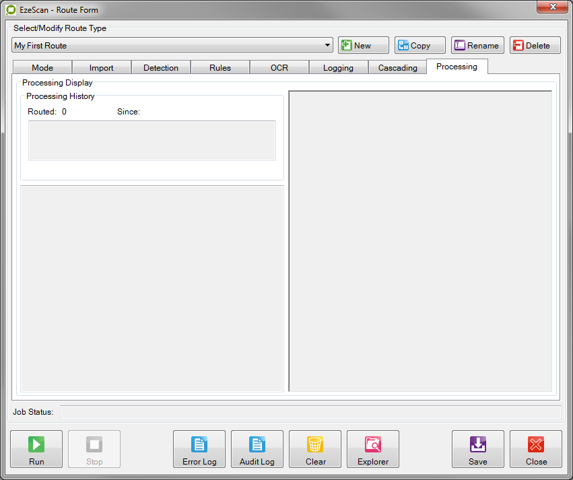Open the Error Log document icon
Image resolution: width=573 pixels, height=480 pixels.
pos(199,444)
